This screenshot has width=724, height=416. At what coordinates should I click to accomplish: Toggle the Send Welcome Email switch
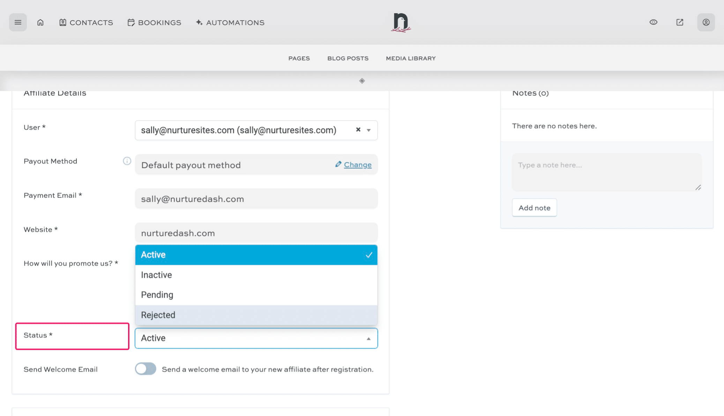point(145,369)
